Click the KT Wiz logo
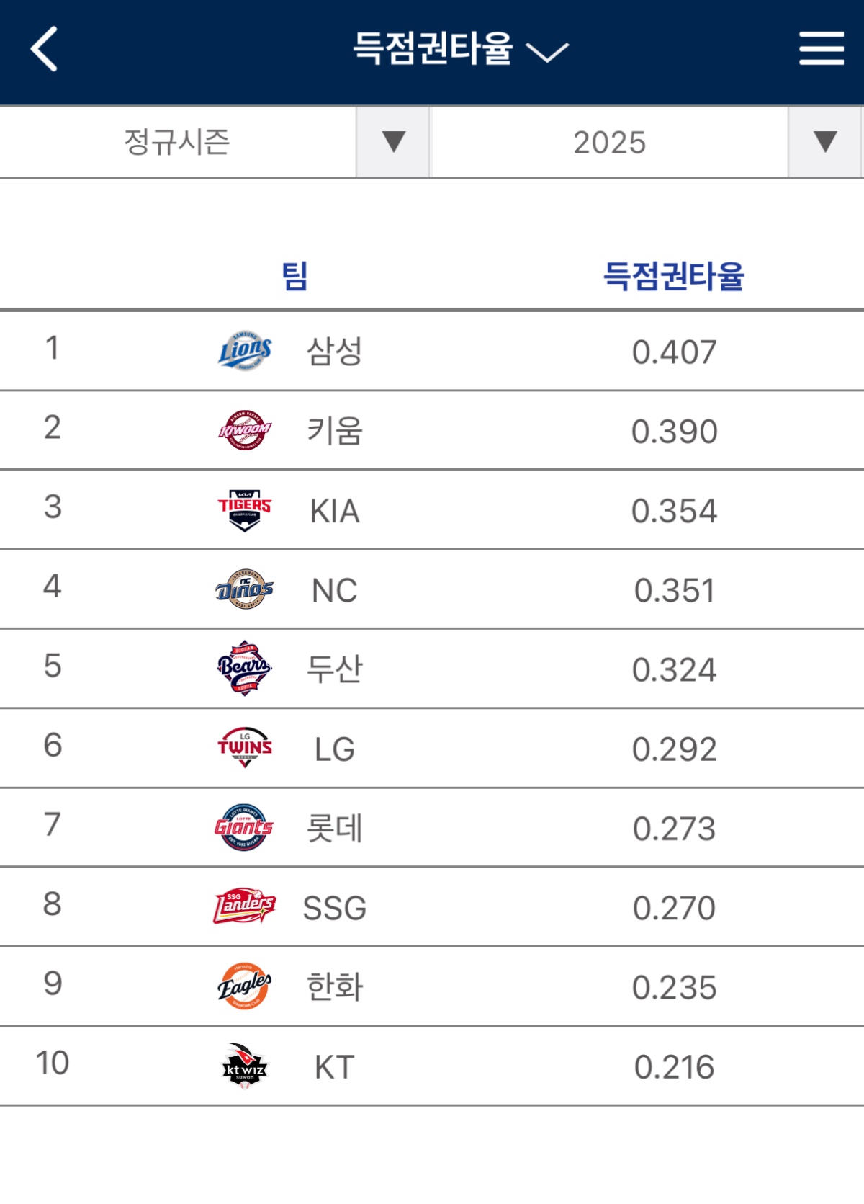This screenshot has height=1204, width=864. pyautogui.click(x=245, y=1066)
